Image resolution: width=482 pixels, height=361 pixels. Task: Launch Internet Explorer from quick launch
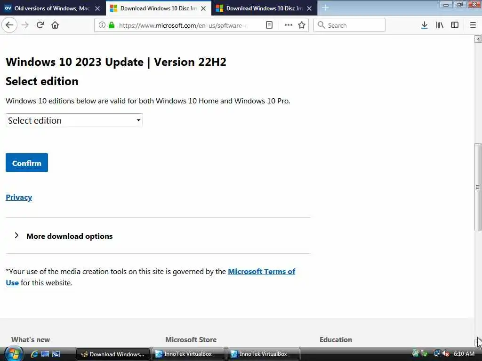pyautogui.click(x=34, y=354)
